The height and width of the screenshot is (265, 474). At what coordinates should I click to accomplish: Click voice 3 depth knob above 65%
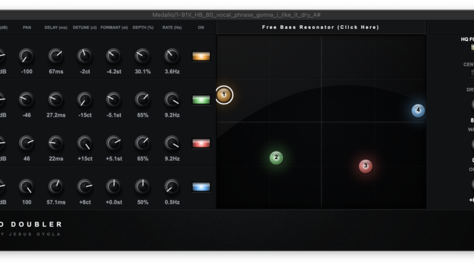143,143
